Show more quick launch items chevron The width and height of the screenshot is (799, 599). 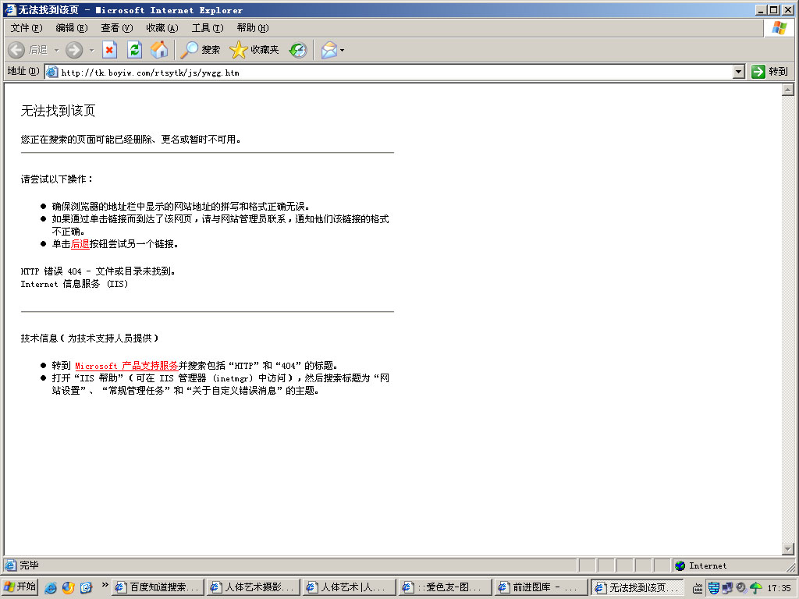[x=105, y=585]
